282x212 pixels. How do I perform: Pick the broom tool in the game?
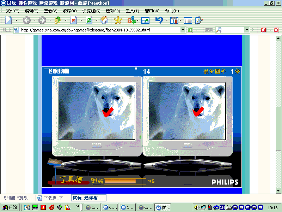click(x=55, y=170)
